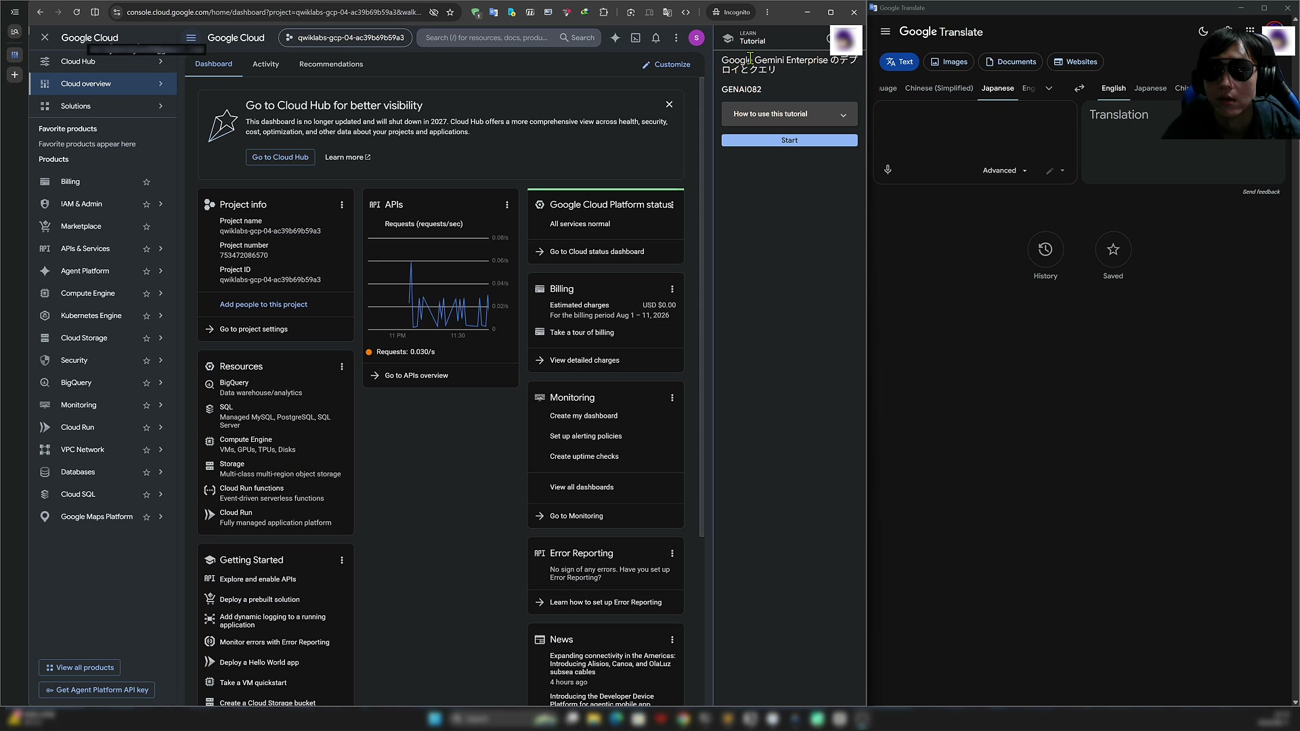Expand Monitoring submenu chevron in sidebar
Image resolution: width=1300 pixels, height=731 pixels.
click(x=160, y=405)
